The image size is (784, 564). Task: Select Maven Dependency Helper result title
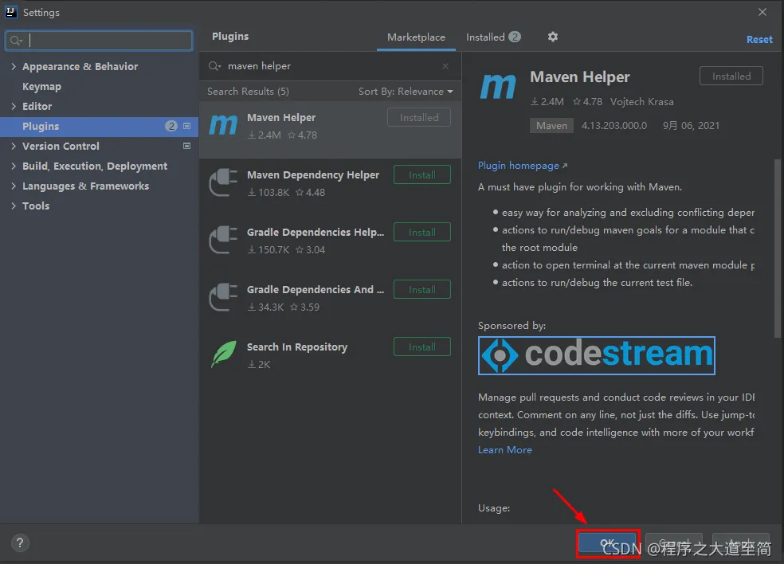(x=313, y=175)
